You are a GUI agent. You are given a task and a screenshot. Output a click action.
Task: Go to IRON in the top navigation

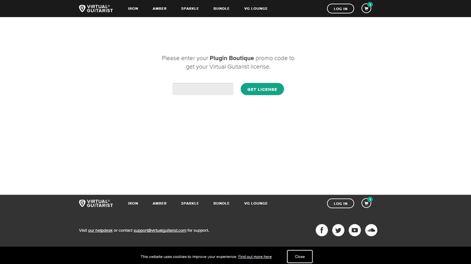[133, 8]
